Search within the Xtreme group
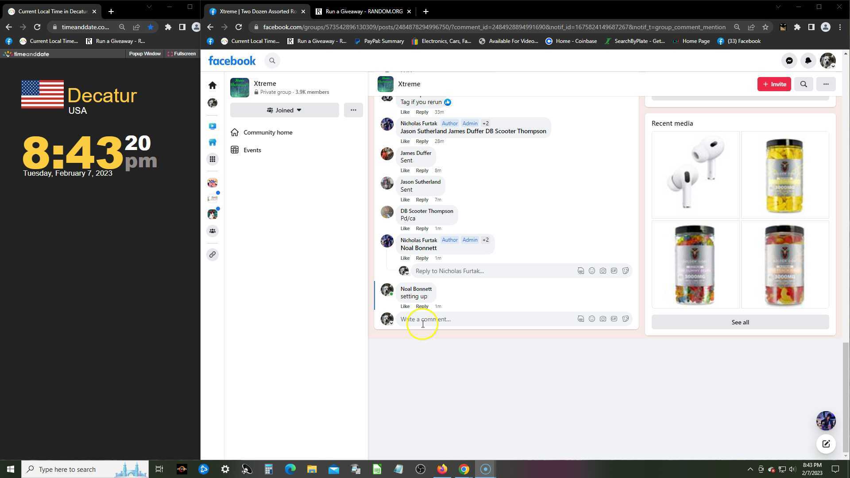Viewport: 850px width, 478px height. [x=804, y=84]
